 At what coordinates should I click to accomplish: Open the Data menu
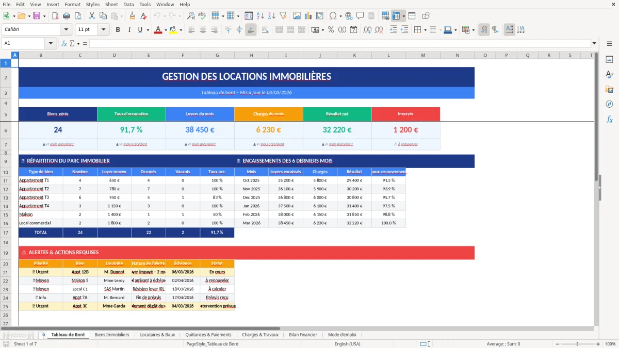128,4
